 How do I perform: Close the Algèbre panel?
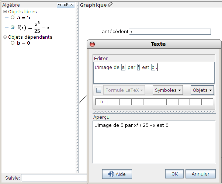pos(72,5)
